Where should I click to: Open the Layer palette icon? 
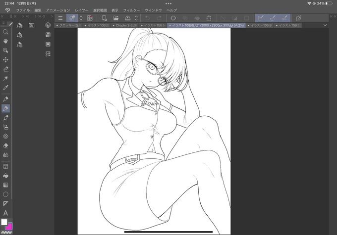click(48, 44)
